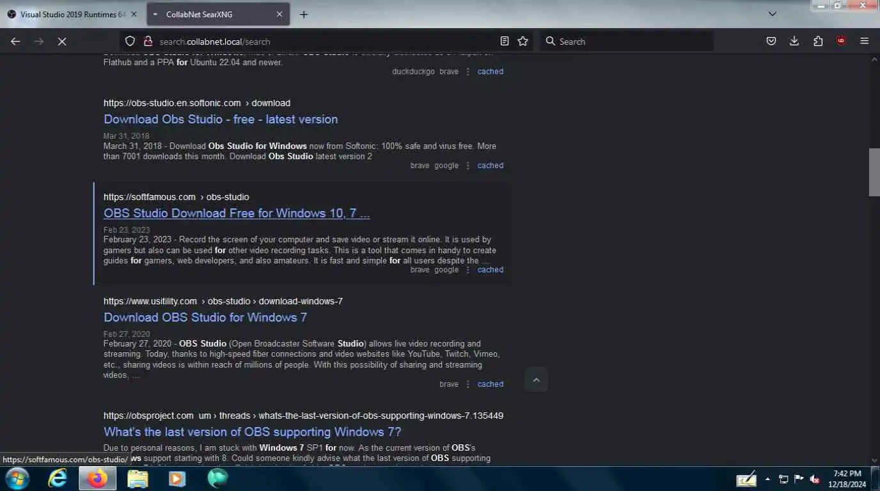Click the obsproject.com forum URL text
Viewport: 880px width, 491px height.
pos(303,416)
